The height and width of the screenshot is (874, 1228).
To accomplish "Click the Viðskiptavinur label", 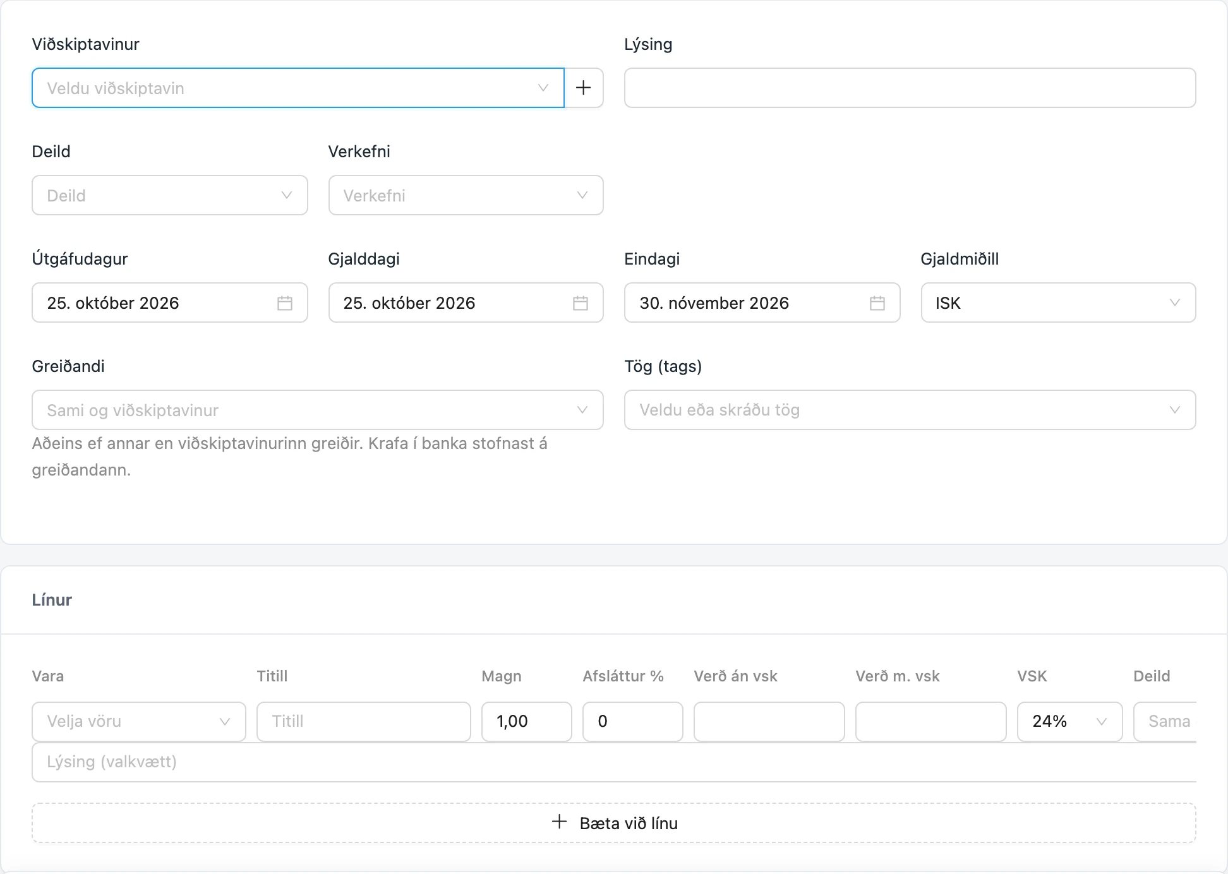I will (86, 44).
